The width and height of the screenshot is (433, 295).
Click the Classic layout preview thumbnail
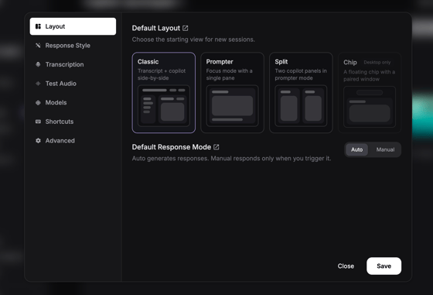click(164, 106)
